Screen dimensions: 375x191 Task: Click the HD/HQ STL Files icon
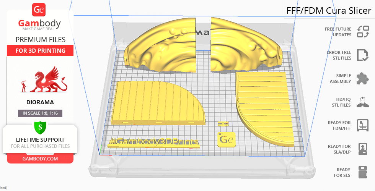[x=362, y=102]
